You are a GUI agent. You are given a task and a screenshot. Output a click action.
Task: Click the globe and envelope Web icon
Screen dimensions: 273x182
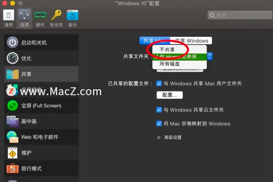(x=13, y=137)
